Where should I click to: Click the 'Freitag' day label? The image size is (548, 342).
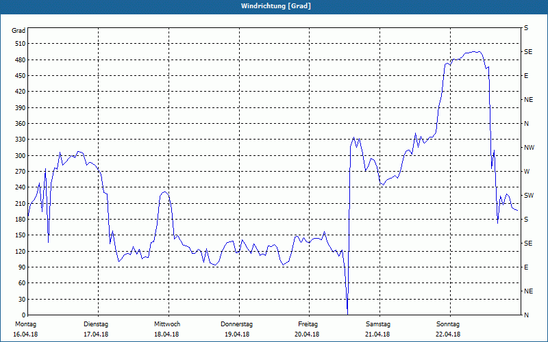point(308,324)
